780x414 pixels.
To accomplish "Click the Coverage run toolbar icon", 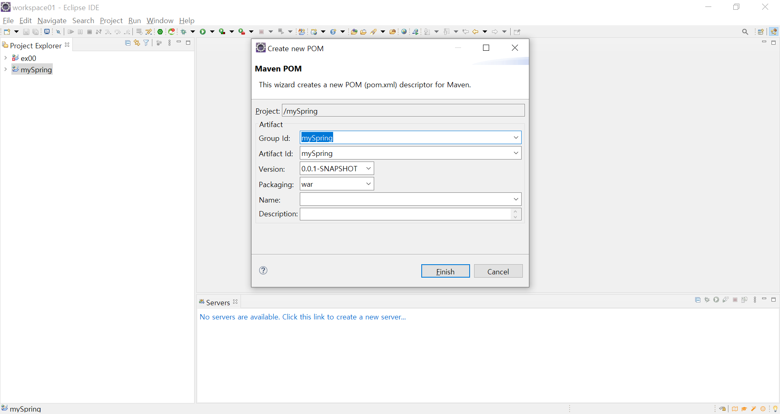I will (222, 32).
